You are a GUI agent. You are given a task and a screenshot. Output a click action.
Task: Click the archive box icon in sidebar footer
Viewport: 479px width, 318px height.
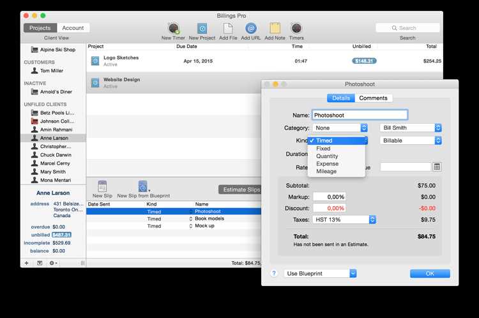pyautogui.click(x=40, y=263)
